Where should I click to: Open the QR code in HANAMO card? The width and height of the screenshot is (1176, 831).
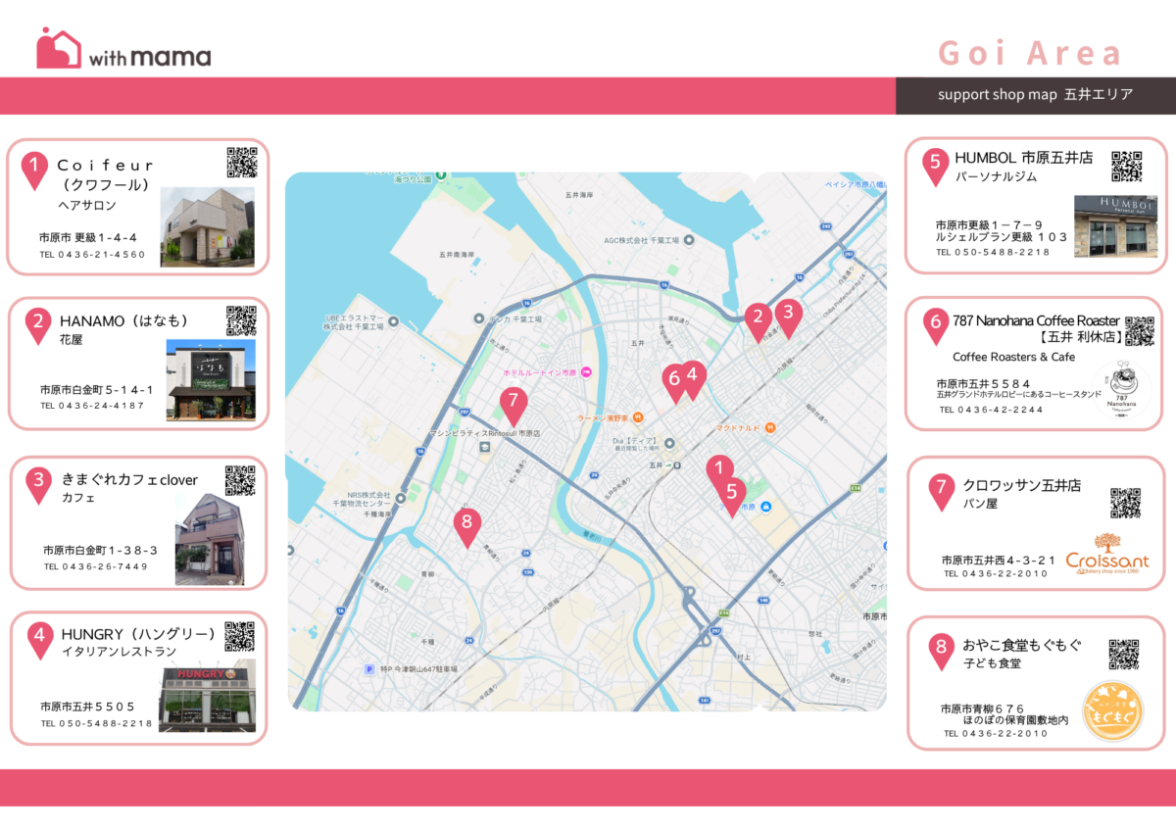[x=241, y=320]
